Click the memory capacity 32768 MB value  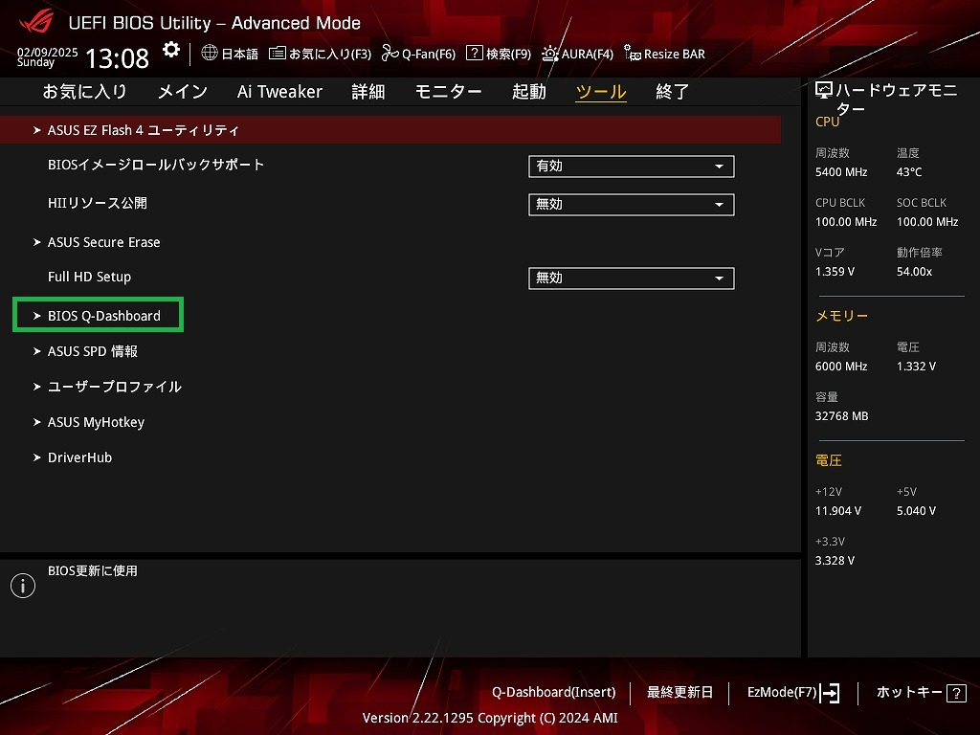coord(842,416)
